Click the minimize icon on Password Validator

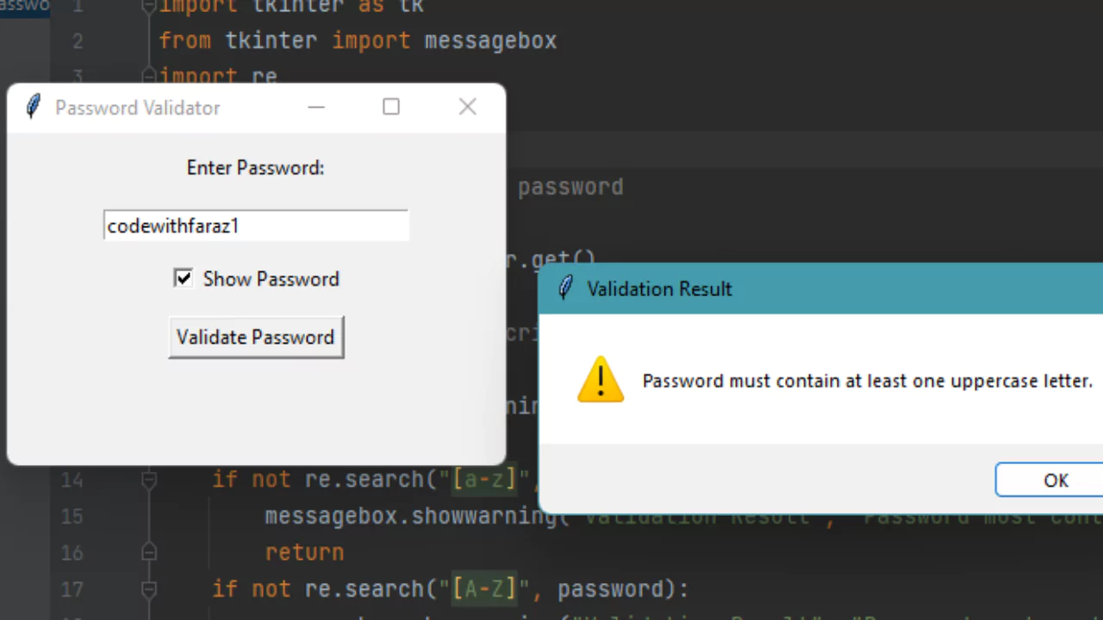click(x=315, y=107)
